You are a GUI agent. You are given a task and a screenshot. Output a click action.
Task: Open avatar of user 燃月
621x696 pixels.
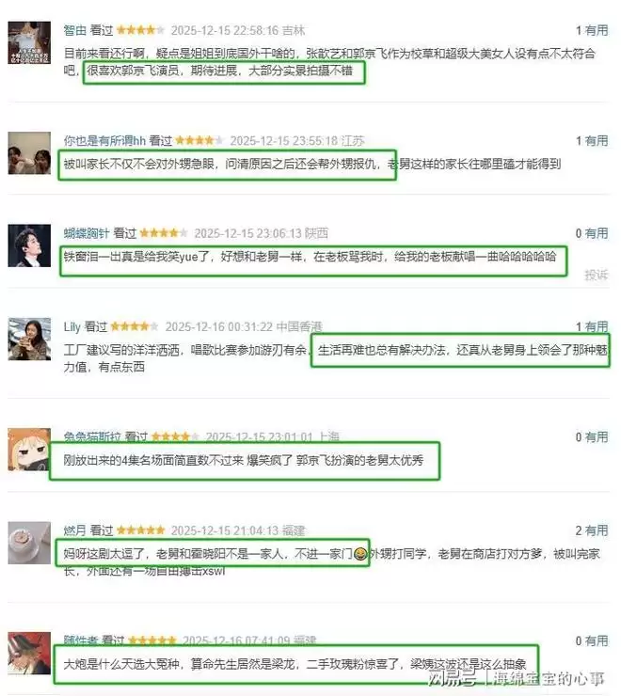[x=29, y=543]
